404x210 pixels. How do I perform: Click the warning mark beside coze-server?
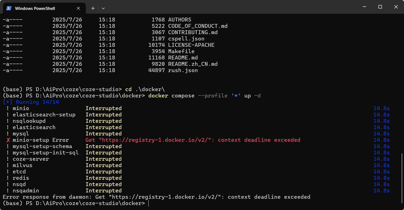8,159
